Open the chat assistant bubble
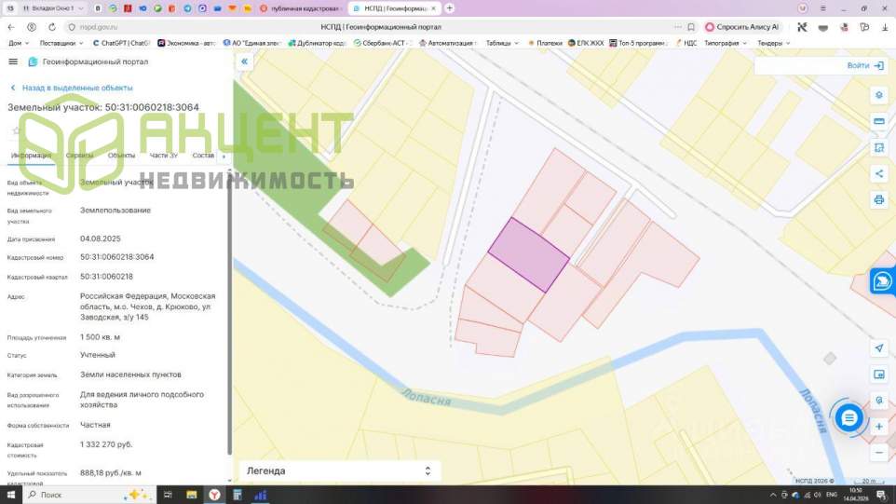 pyautogui.click(x=848, y=418)
